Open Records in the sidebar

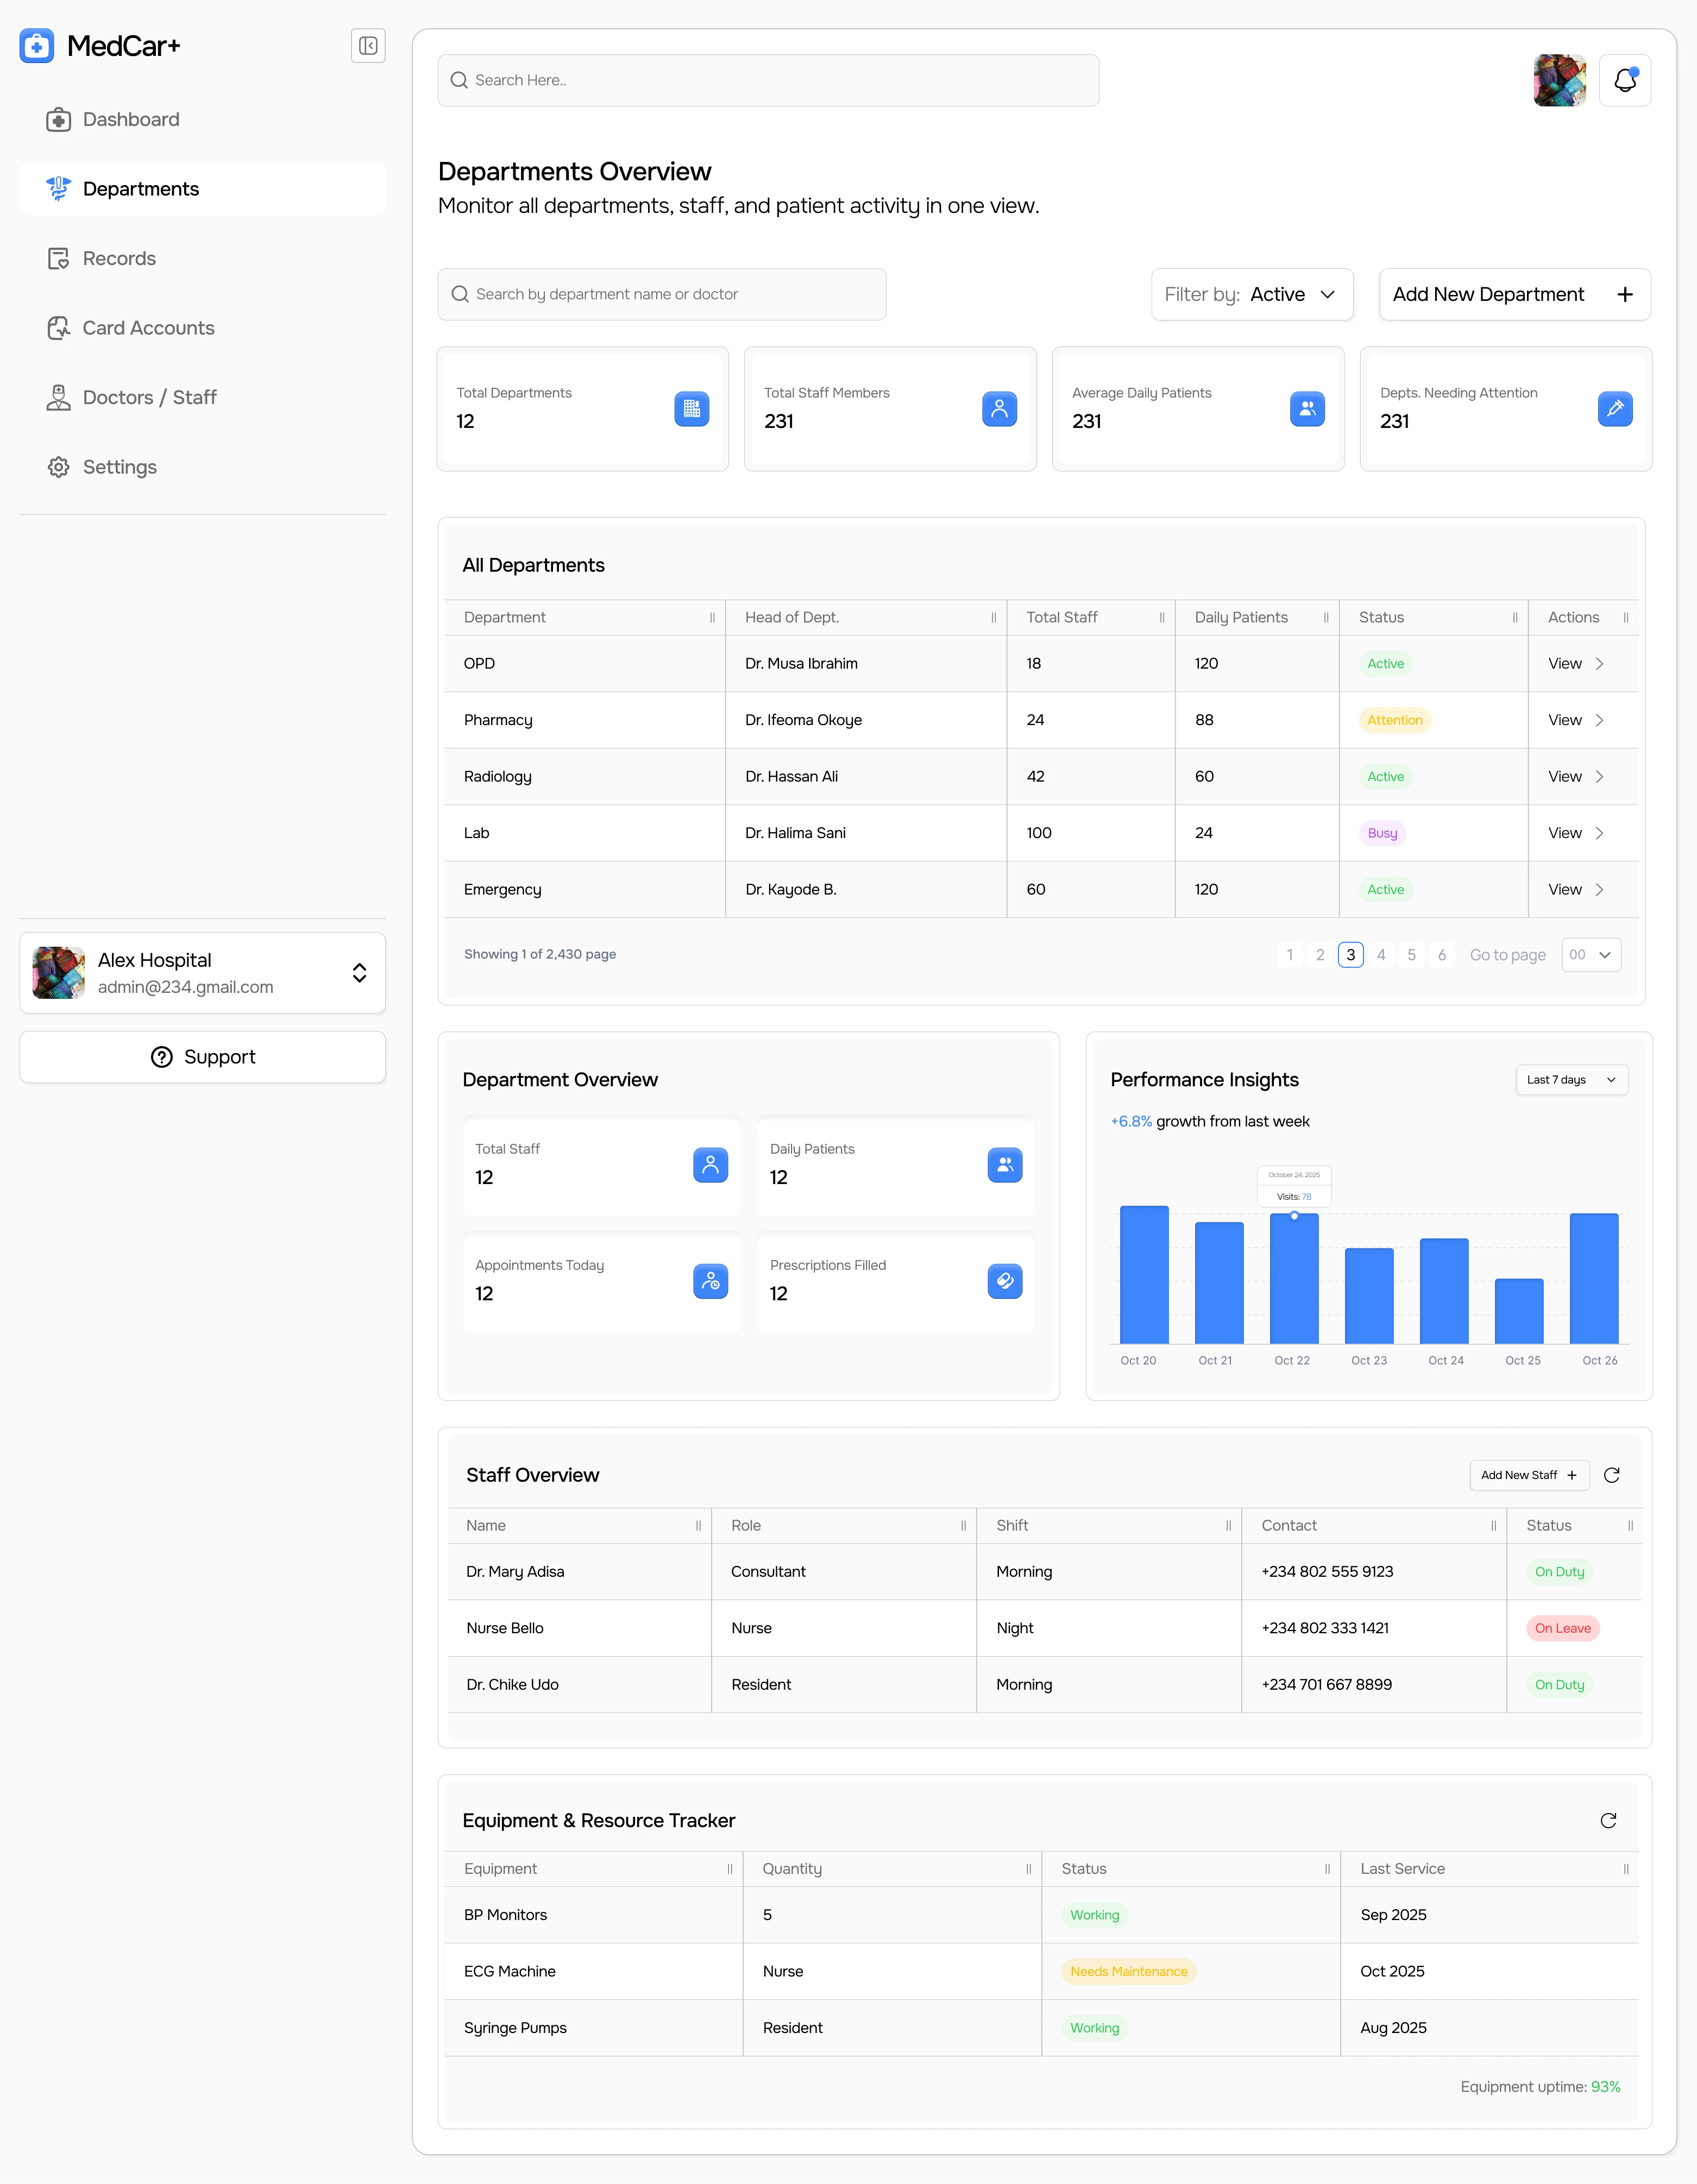coord(119,259)
